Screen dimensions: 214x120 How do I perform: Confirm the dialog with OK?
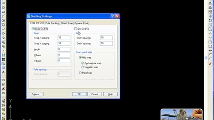[79, 94]
